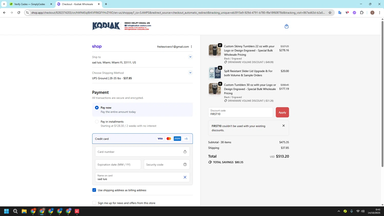This screenshot has height=216, width=384.
Task: Click the browser address bar URL
Action: pos(178,13)
